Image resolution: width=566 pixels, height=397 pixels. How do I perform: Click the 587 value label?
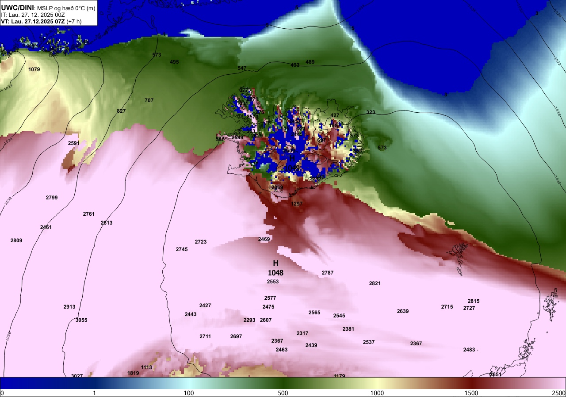[220, 139]
